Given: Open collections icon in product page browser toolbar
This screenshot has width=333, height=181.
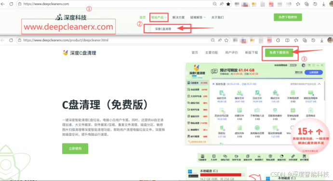Looking at the screenshot, I should [x=305, y=40].
